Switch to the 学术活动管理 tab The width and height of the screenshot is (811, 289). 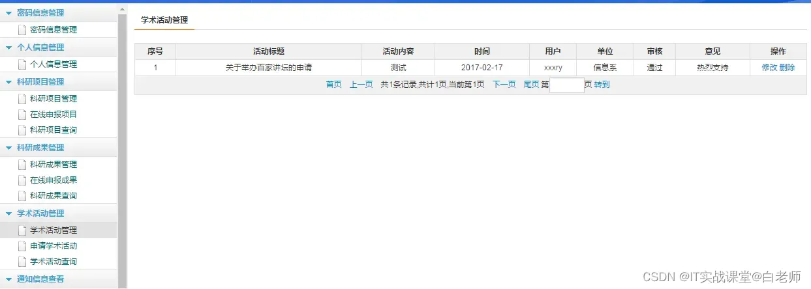[x=164, y=20]
